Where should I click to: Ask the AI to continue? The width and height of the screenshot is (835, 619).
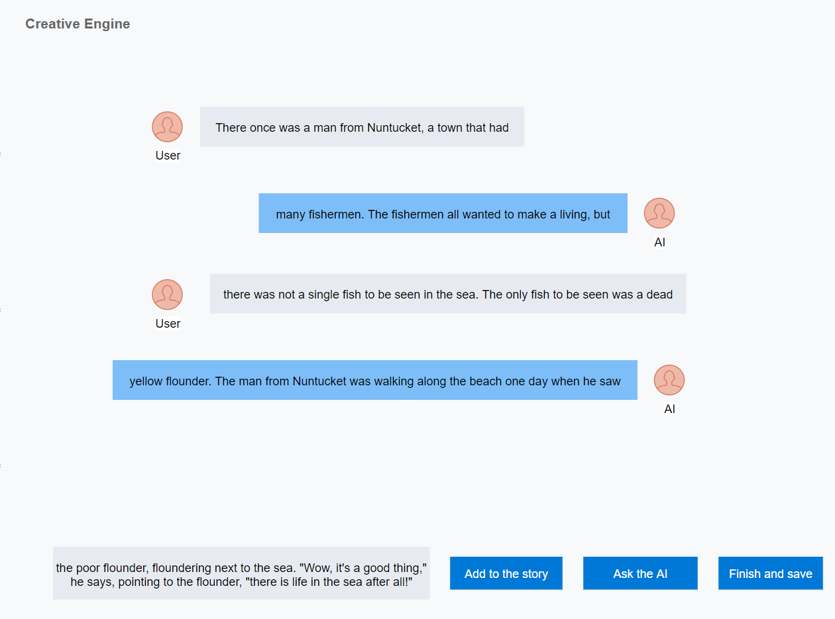pos(640,573)
